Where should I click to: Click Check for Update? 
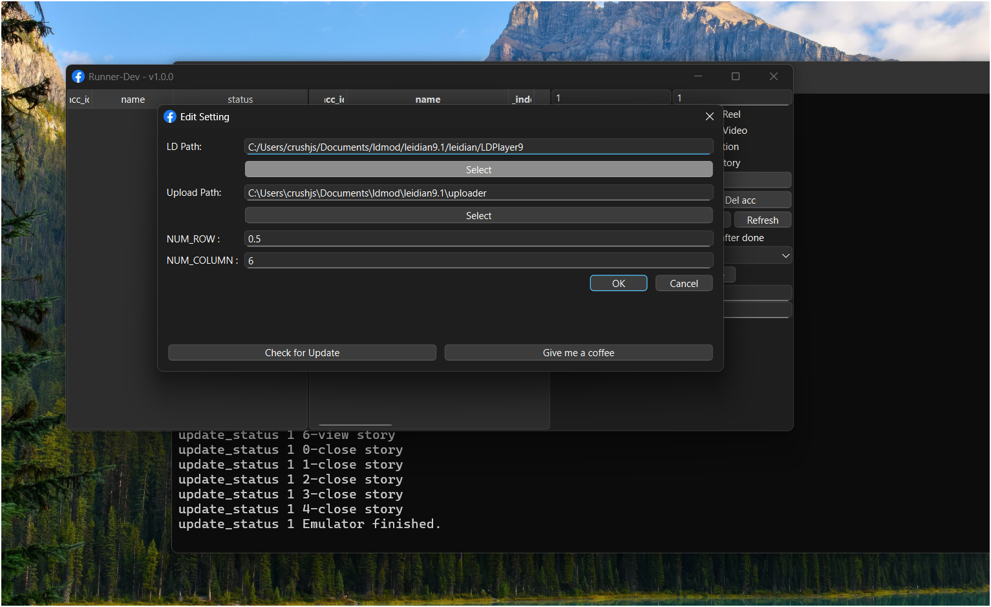point(302,352)
